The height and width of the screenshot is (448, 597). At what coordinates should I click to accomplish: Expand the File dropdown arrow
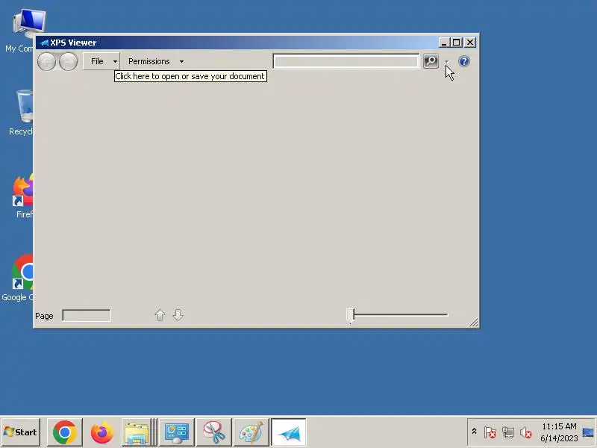pyautogui.click(x=115, y=61)
